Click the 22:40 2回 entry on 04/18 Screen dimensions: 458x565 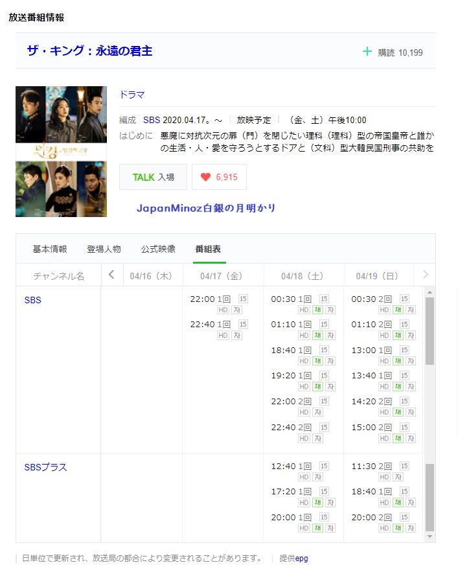(x=291, y=428)
